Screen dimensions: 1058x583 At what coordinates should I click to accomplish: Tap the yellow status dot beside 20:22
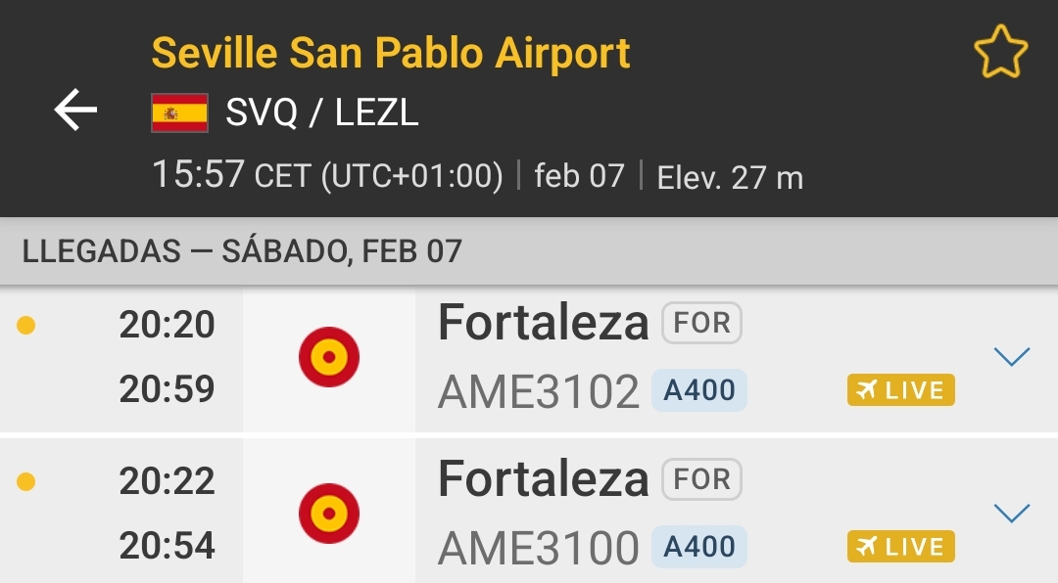(x=26, y=481)
